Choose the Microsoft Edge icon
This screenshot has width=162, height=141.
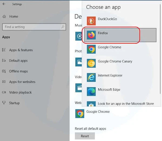(91, 91)
